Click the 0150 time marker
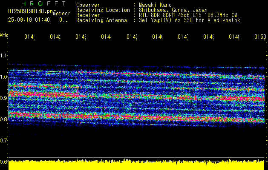 [260, 37]
